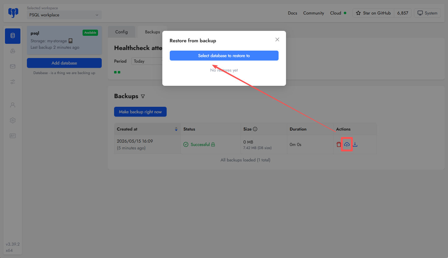Open the gear settings icon in the sidebar
The image size is (448, 258).
tap(13, 120)
